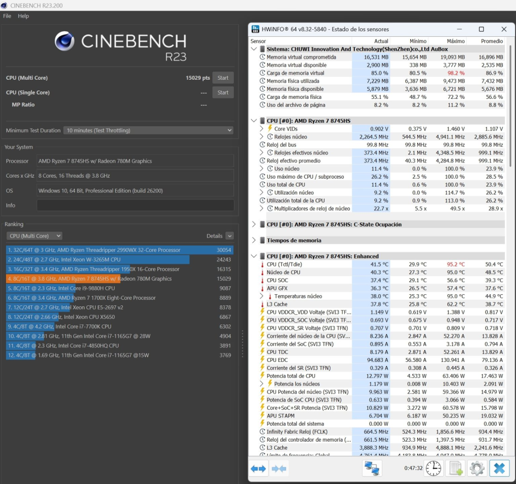This screenshot has width=516, height=484.
Task: Click clock icon of Memoria virtual comprometida
Action: click(262, 57)
